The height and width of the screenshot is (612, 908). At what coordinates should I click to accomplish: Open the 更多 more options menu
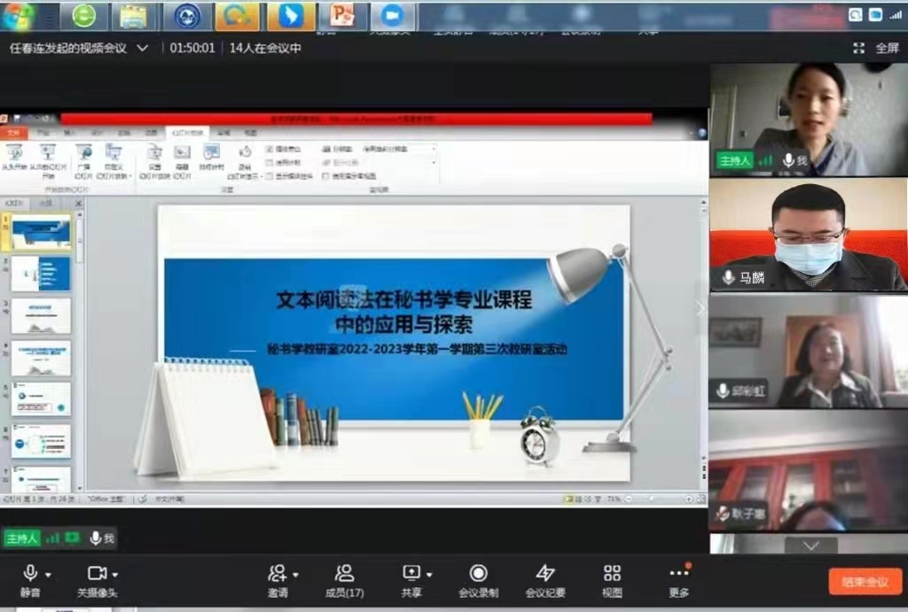point(678,574)
